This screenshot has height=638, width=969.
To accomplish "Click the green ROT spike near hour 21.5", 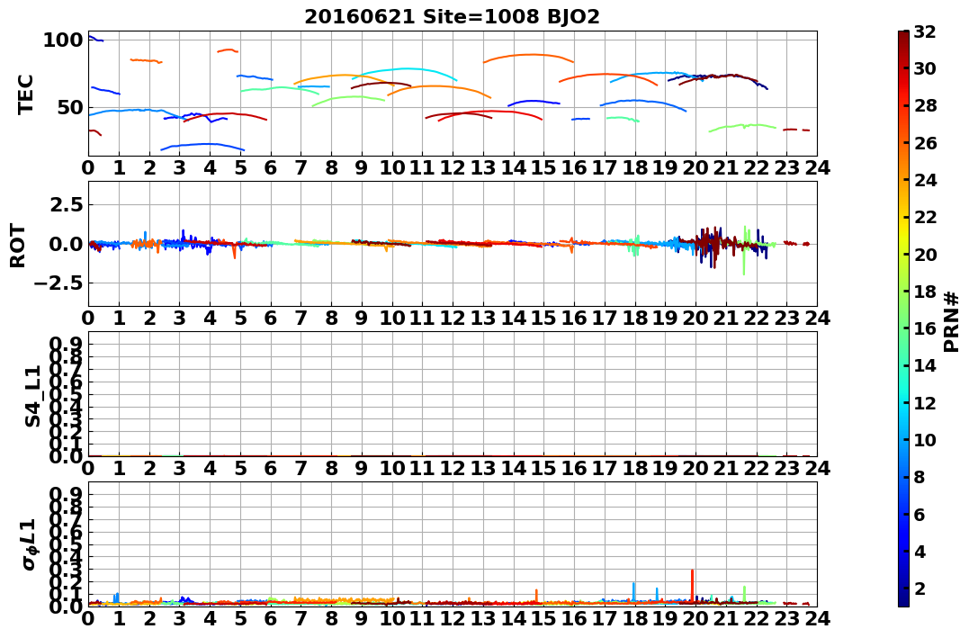I will coord(745,250).
